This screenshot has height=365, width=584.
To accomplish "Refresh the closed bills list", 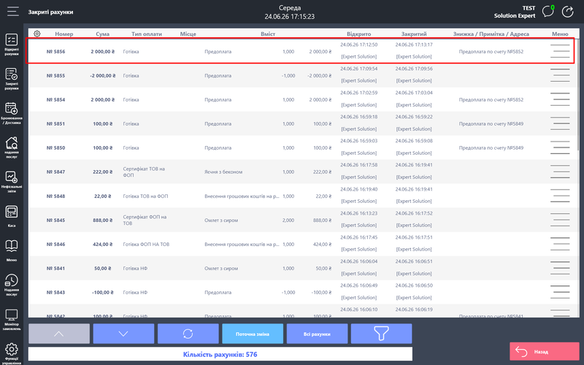I will tap(188, 334).
